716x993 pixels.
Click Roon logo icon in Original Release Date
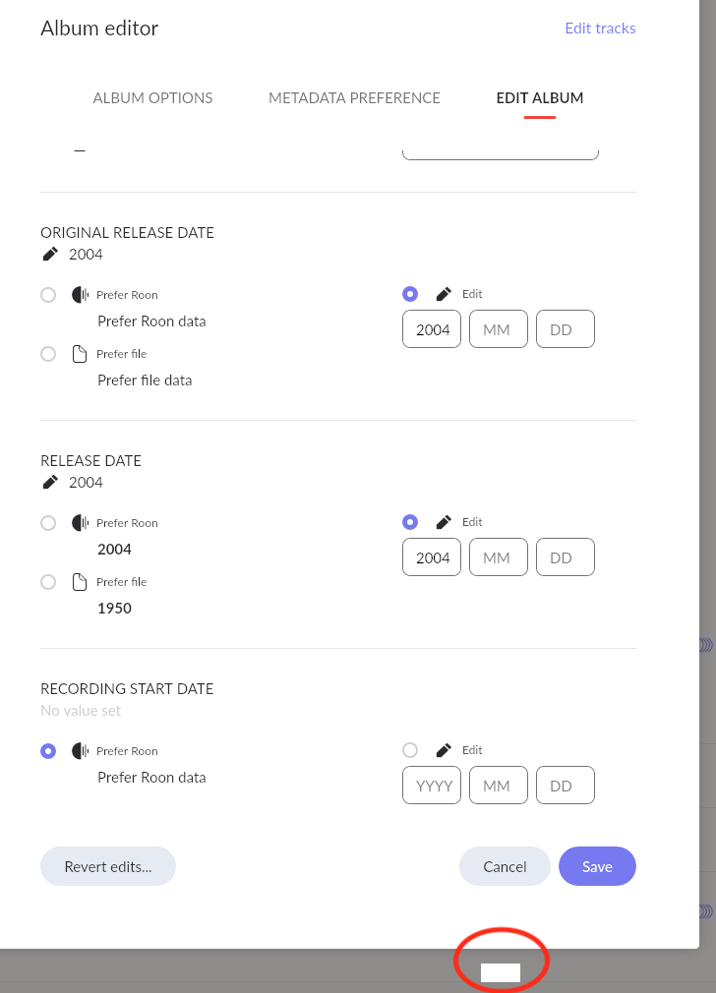80,295
